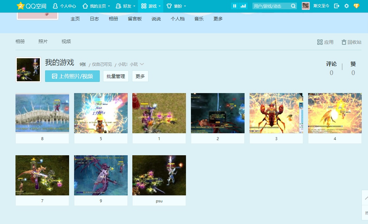Click the 上传照片/视频 upload button
Screen dimensions: 368x224
(x=72, y=76)
